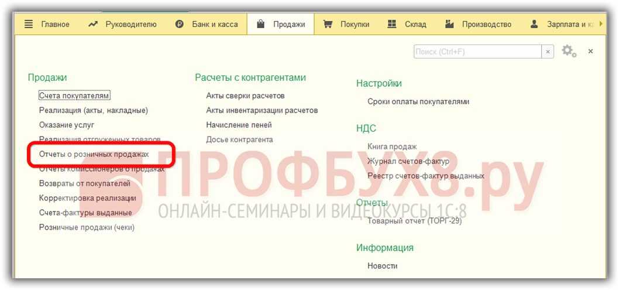Open Оказание услуг
Image resolution: width=619 pixels, height=290 pixels.
point(67,125)
